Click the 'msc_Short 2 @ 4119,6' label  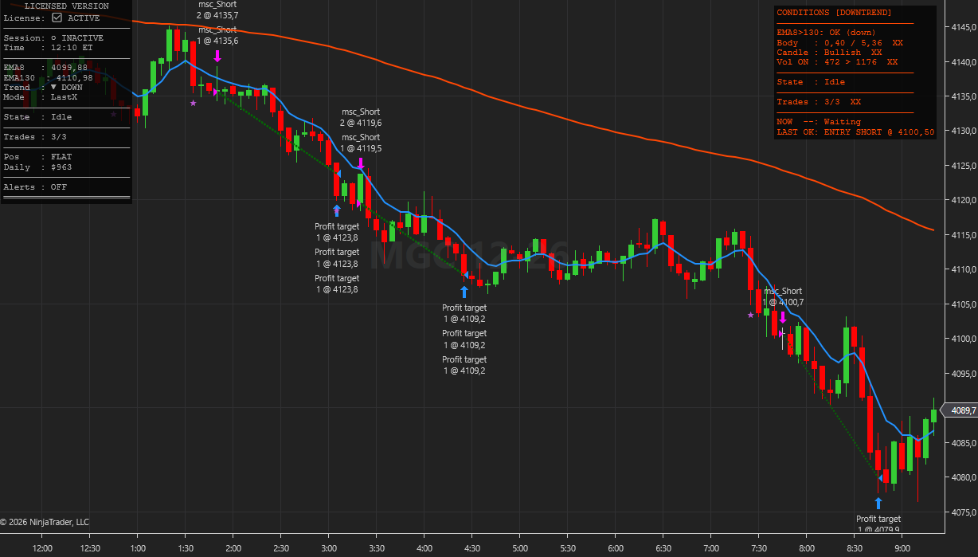click(361, 117)
